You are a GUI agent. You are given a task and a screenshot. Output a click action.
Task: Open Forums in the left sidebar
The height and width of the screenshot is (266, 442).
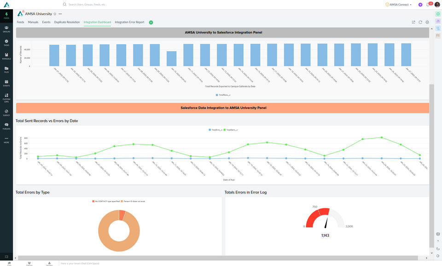coord(6,126)
